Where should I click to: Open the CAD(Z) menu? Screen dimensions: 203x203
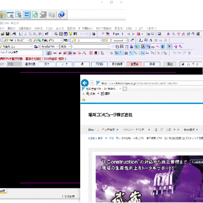(39, 28)
